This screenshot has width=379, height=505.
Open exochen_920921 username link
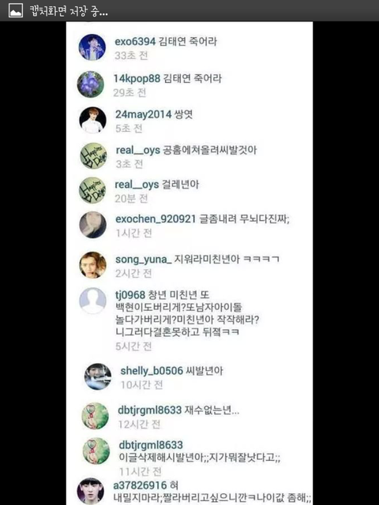(156, 219)
